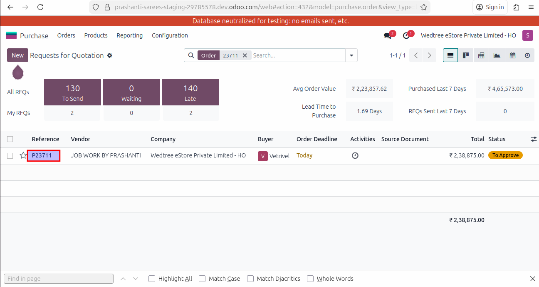
Task: Sort by Reference column
Action: coord(45,139)
